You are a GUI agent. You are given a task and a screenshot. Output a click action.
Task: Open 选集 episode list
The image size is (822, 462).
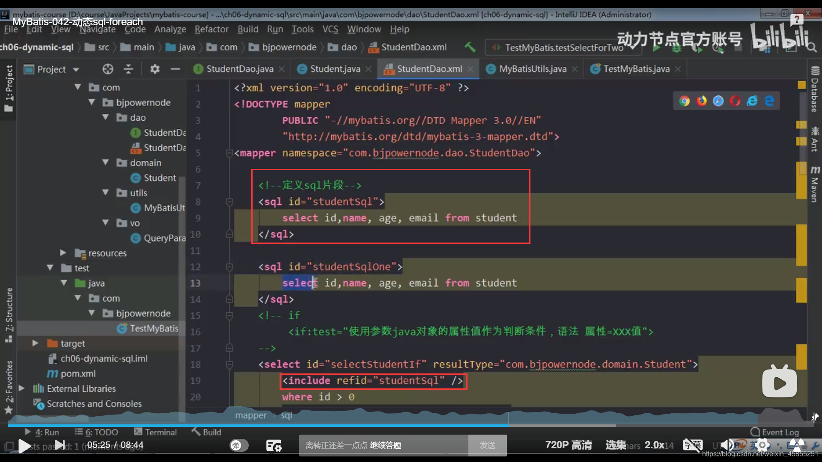(616, 445)
